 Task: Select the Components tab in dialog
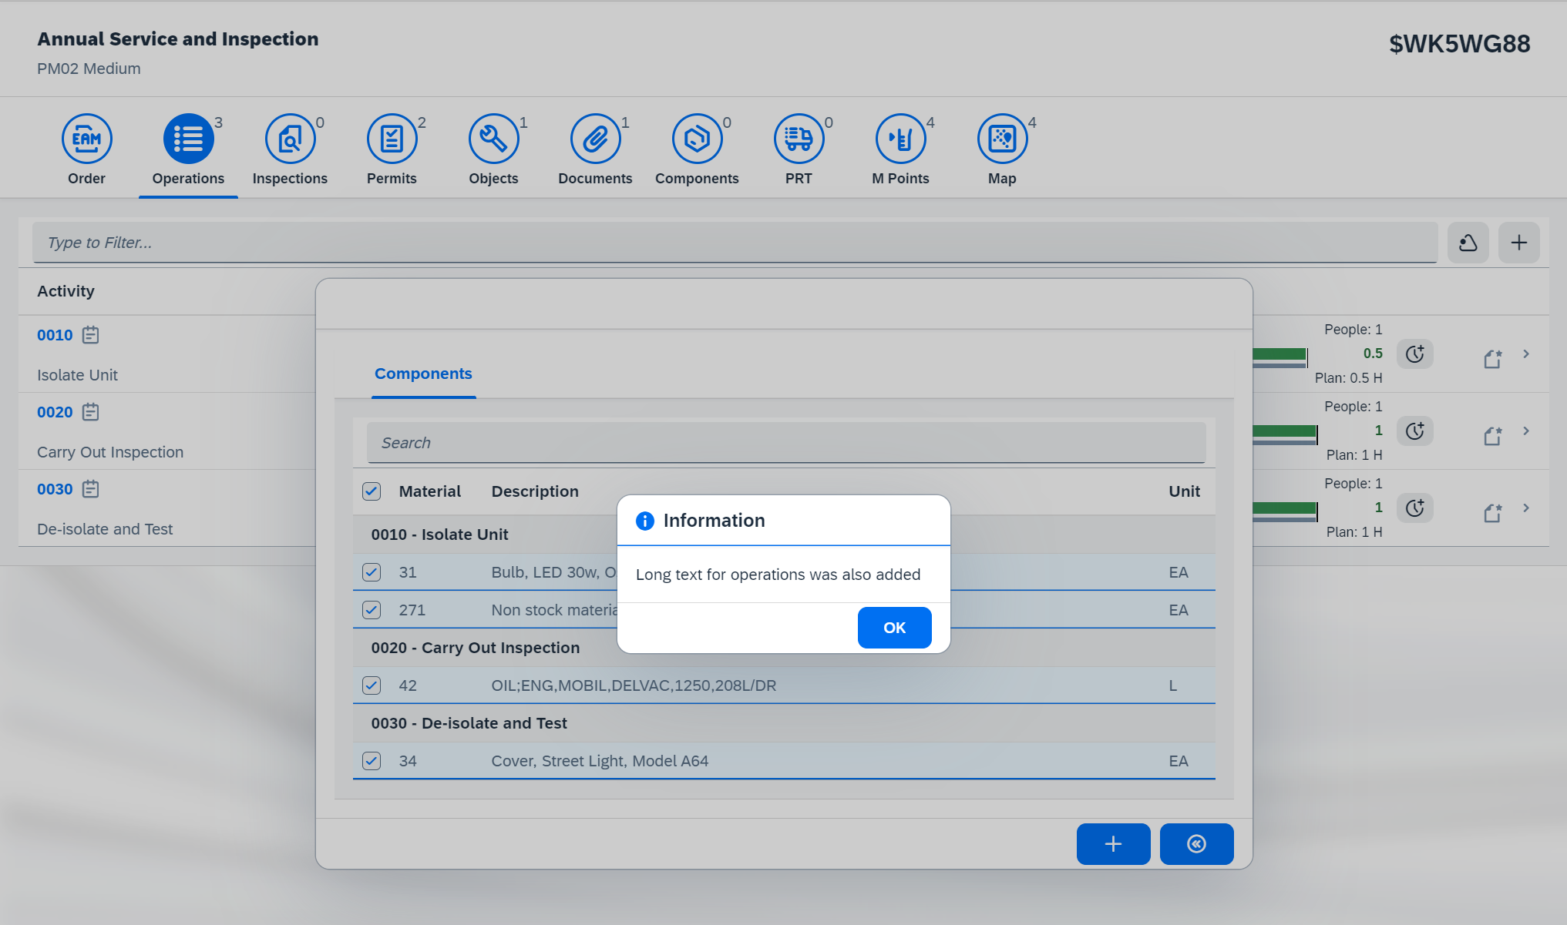(x=423, y=374)
